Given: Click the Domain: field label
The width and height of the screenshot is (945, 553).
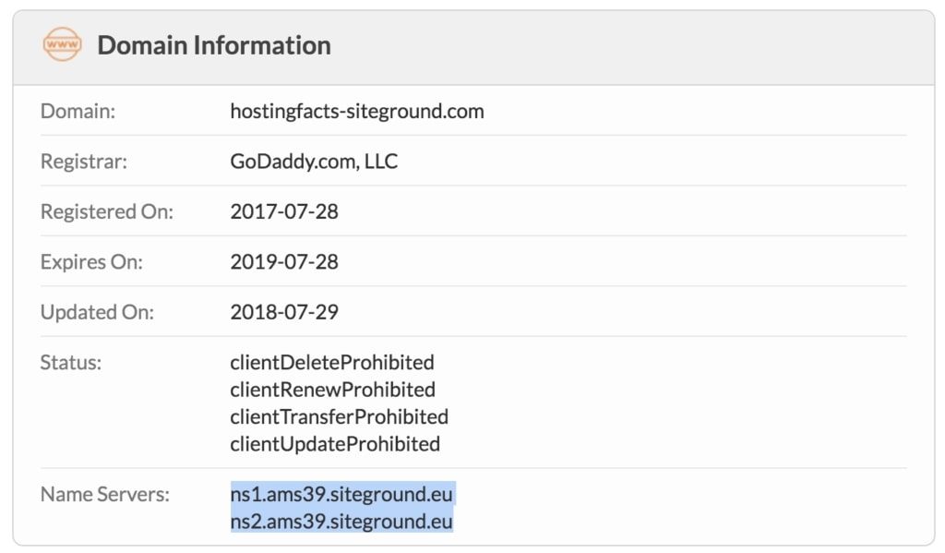Looking at the screenshot, I should [78, 111].
